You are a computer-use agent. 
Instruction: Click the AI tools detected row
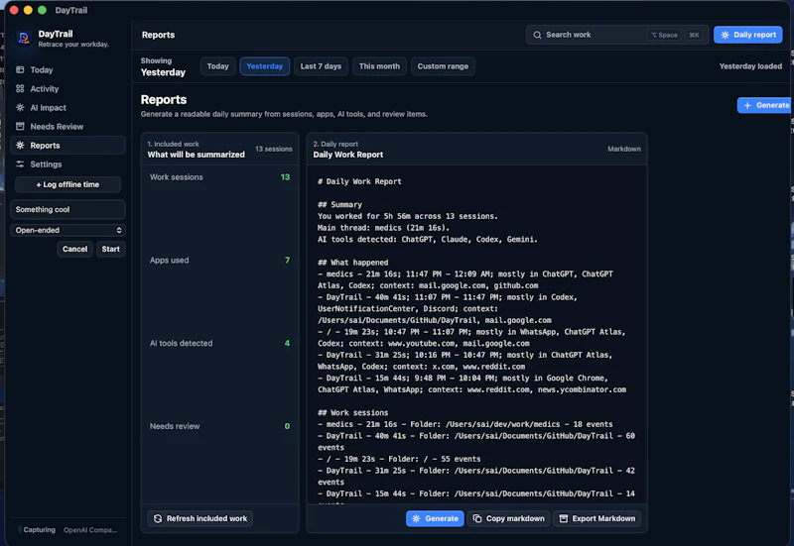pyautogui.click(x=219, y=343)
